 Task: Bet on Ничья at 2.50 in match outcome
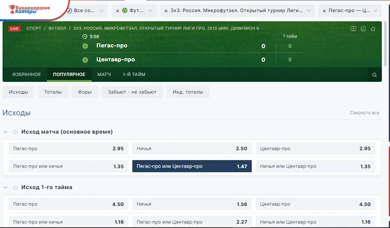pos(192,149)
